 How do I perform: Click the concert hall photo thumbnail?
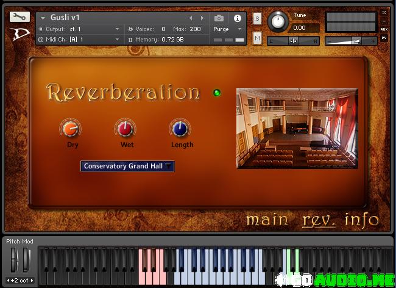click(297, 128)
